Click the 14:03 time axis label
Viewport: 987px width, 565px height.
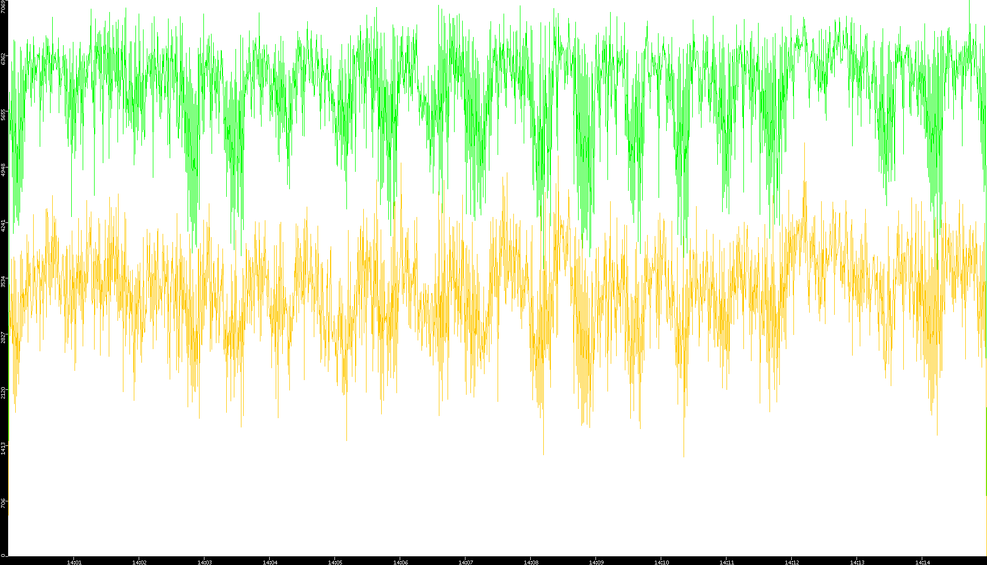pyautogui.click(x=204, y=562)
